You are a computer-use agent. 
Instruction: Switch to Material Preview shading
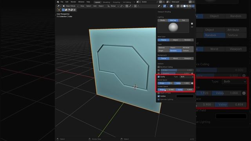(187, 6)
